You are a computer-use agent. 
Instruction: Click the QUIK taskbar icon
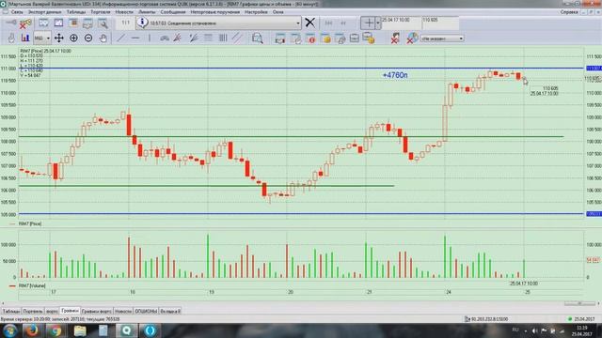tap(127, 330)
